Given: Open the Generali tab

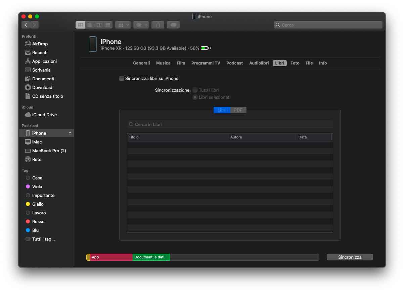Looking at the screenshot, I should click(141, 63).
